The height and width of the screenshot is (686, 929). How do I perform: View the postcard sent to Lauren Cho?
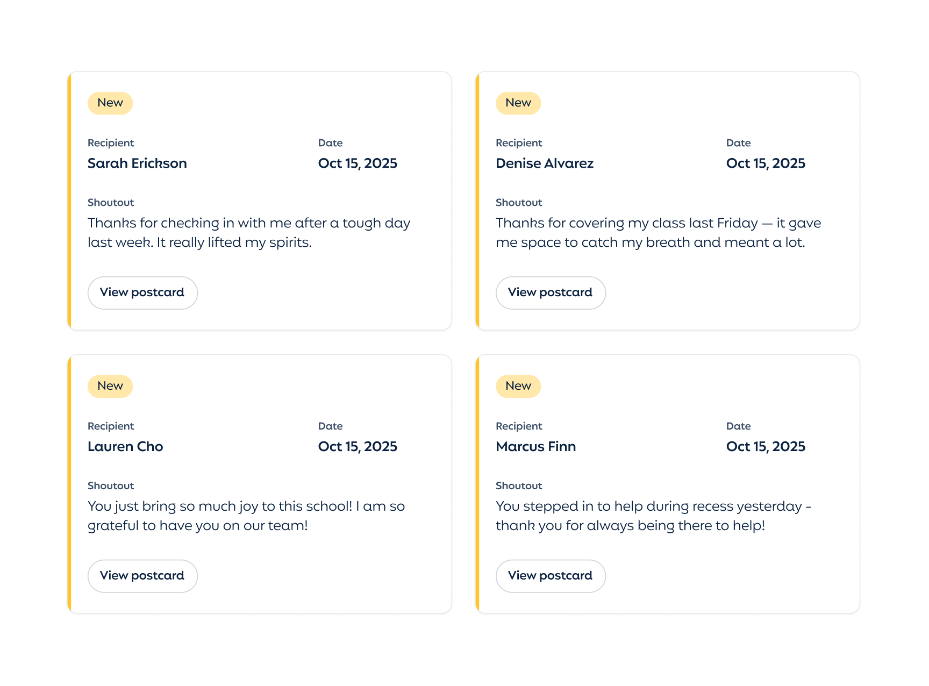(142, 576)
